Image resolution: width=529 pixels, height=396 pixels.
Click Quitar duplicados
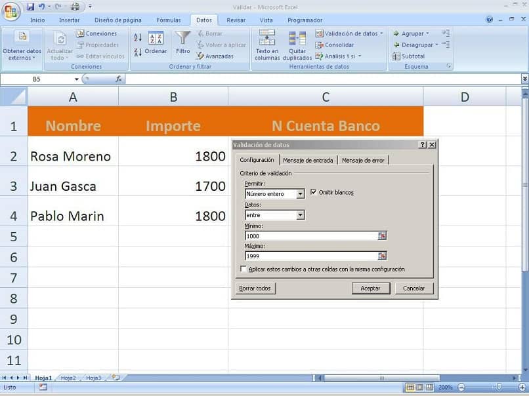[297, 45]
